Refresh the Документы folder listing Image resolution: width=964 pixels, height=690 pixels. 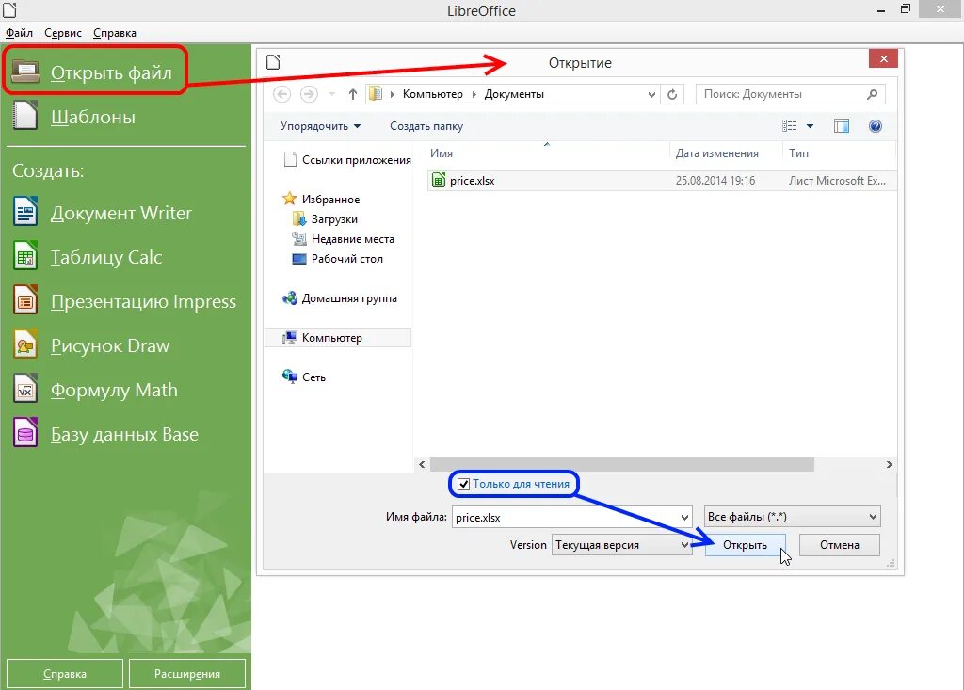tap(672, 94)
